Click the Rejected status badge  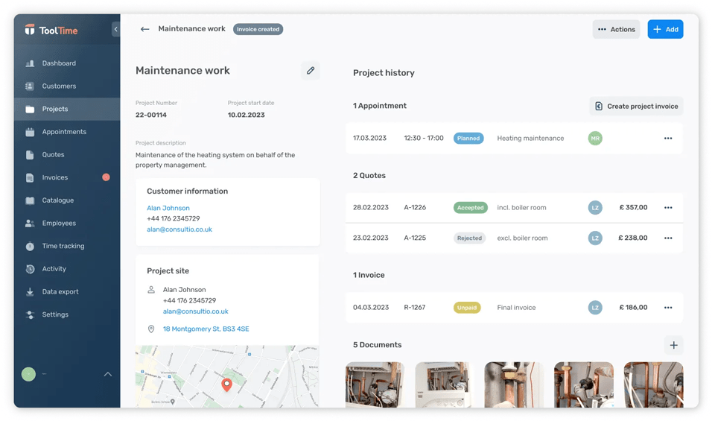pos(469,238)
